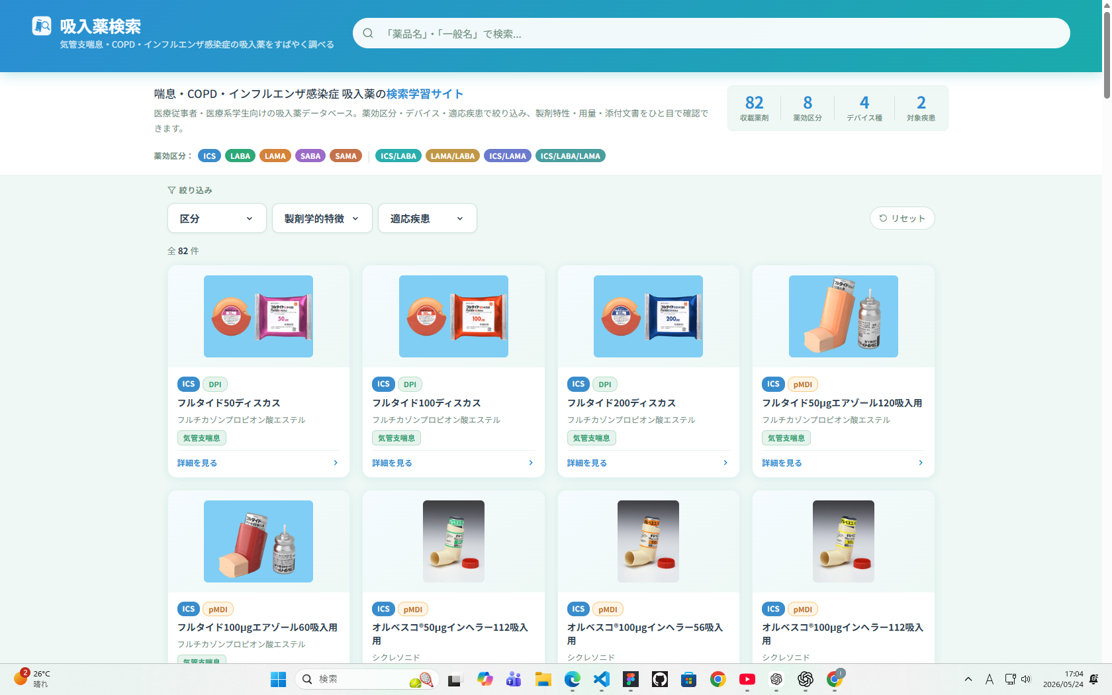Select the ICS/LABA category chip
The height and width of the screenshot is (695, 1112).
point(398,156)
